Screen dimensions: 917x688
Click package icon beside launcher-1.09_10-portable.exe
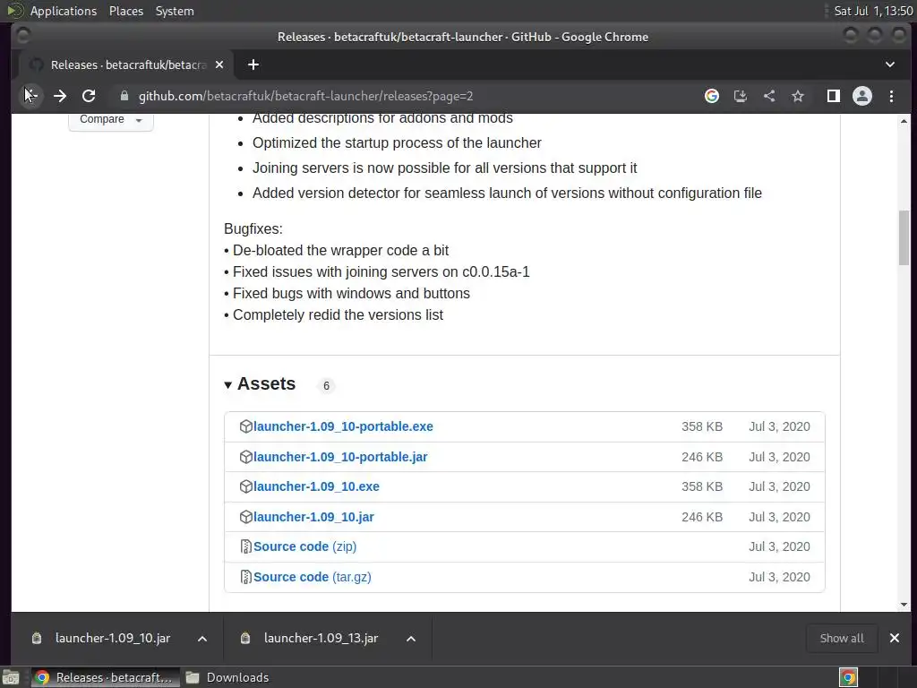tap(245, 426)
